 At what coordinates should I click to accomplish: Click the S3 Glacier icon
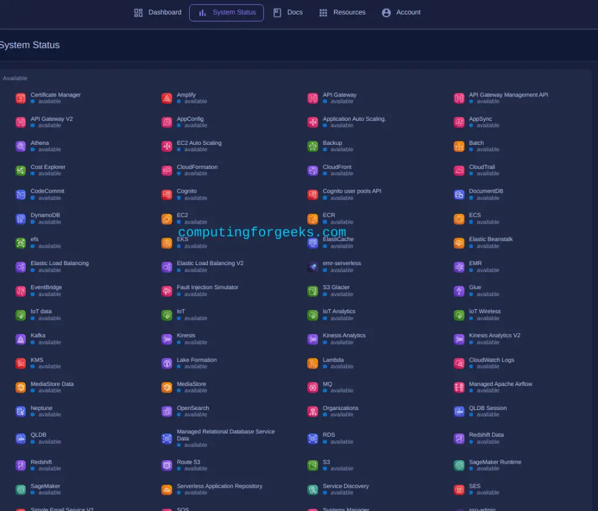coord(313,291)
